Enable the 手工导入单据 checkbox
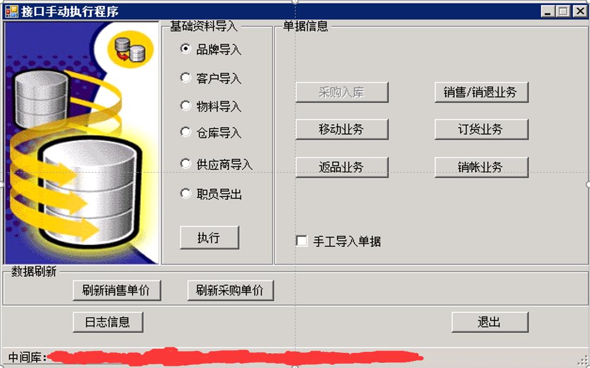The height and width of the screenshot is (368, 590). pos(302,241)
